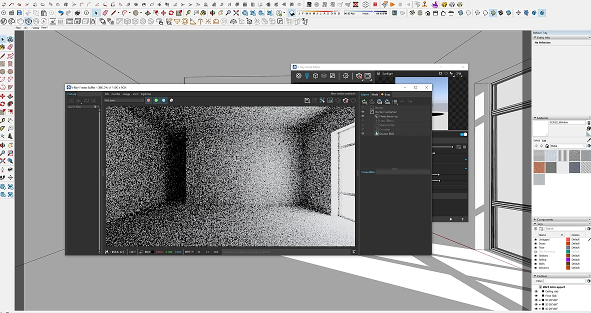This screenshot has width=591, height=313.
Task: Click the Name column header in Tags
Action: coord(543,235)
